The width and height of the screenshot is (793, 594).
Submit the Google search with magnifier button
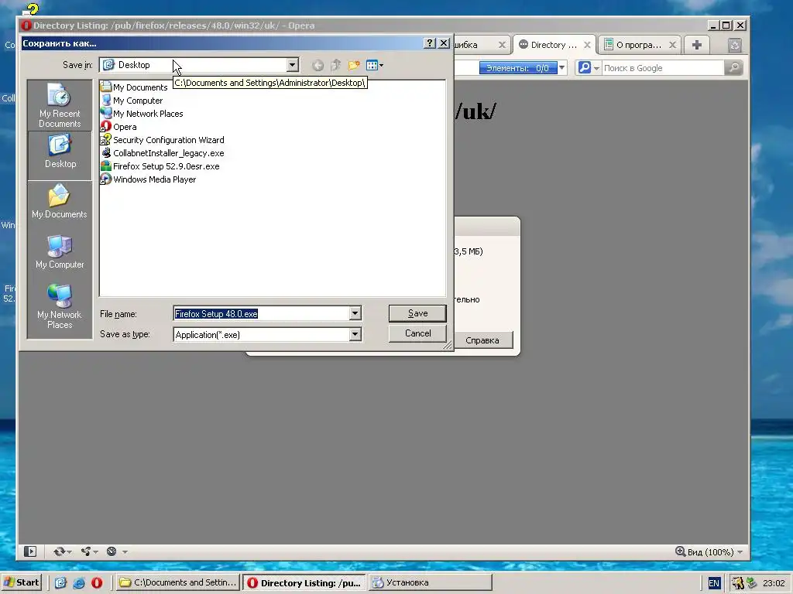(x=733, y=68)
